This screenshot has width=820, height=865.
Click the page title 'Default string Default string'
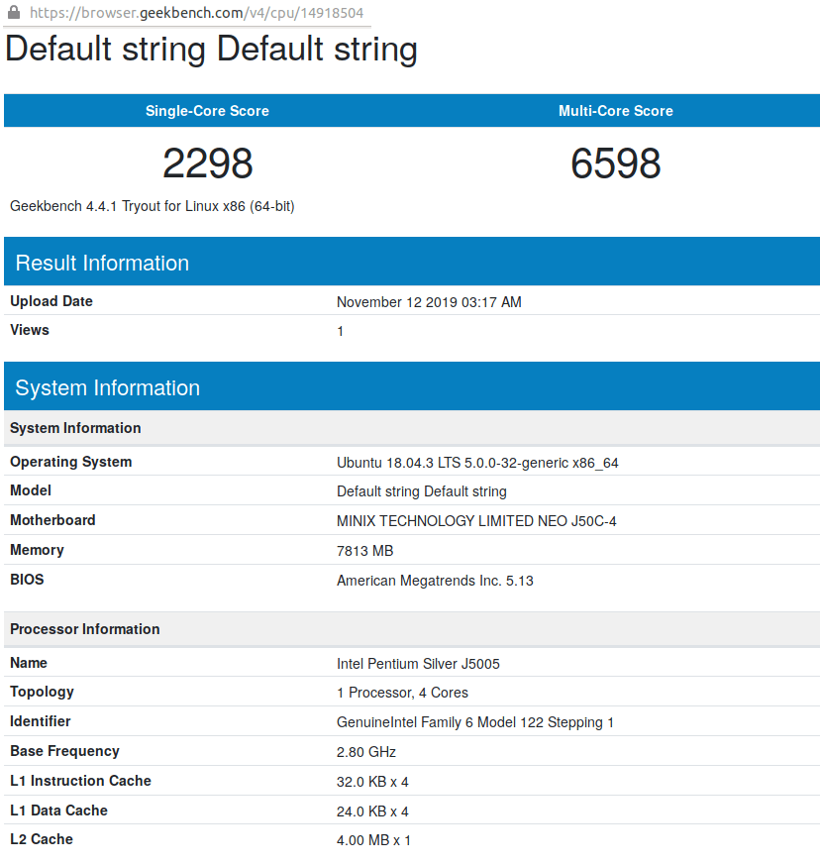click(211, 50)
